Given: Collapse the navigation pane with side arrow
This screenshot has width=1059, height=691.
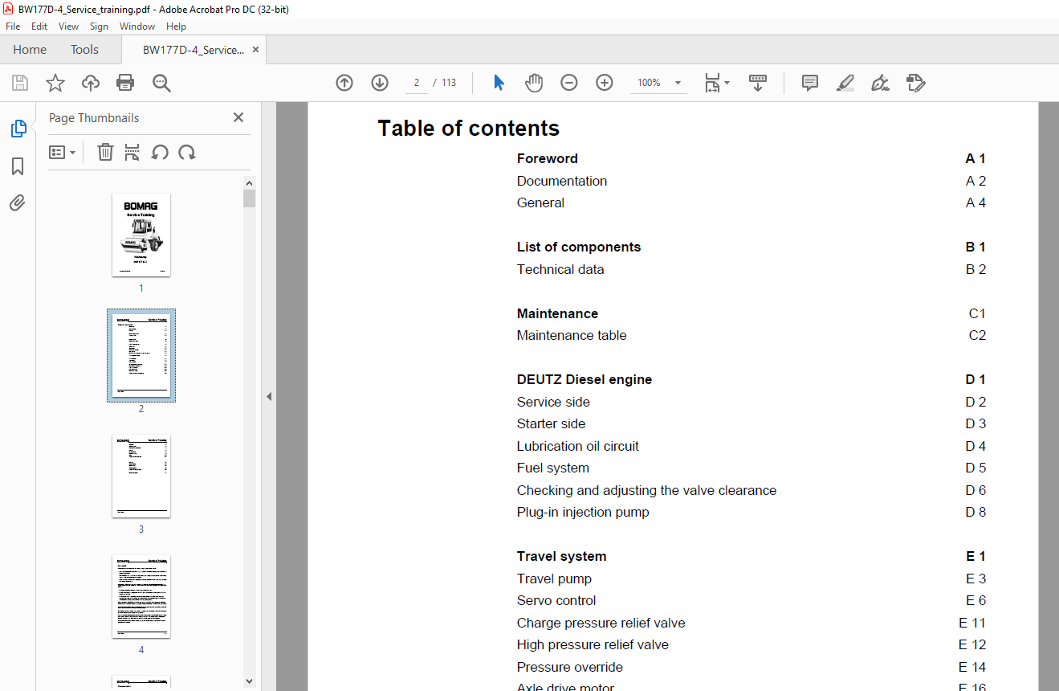Looking at the screenshot, I should pos(269,396).
